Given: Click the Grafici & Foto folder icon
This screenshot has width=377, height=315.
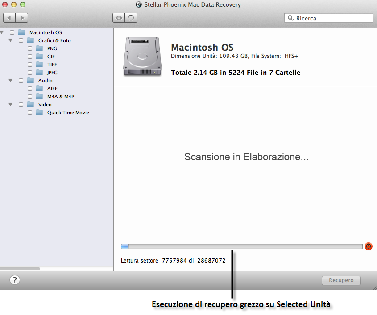Looking at the screenshot, I should [x=30, y=40].
